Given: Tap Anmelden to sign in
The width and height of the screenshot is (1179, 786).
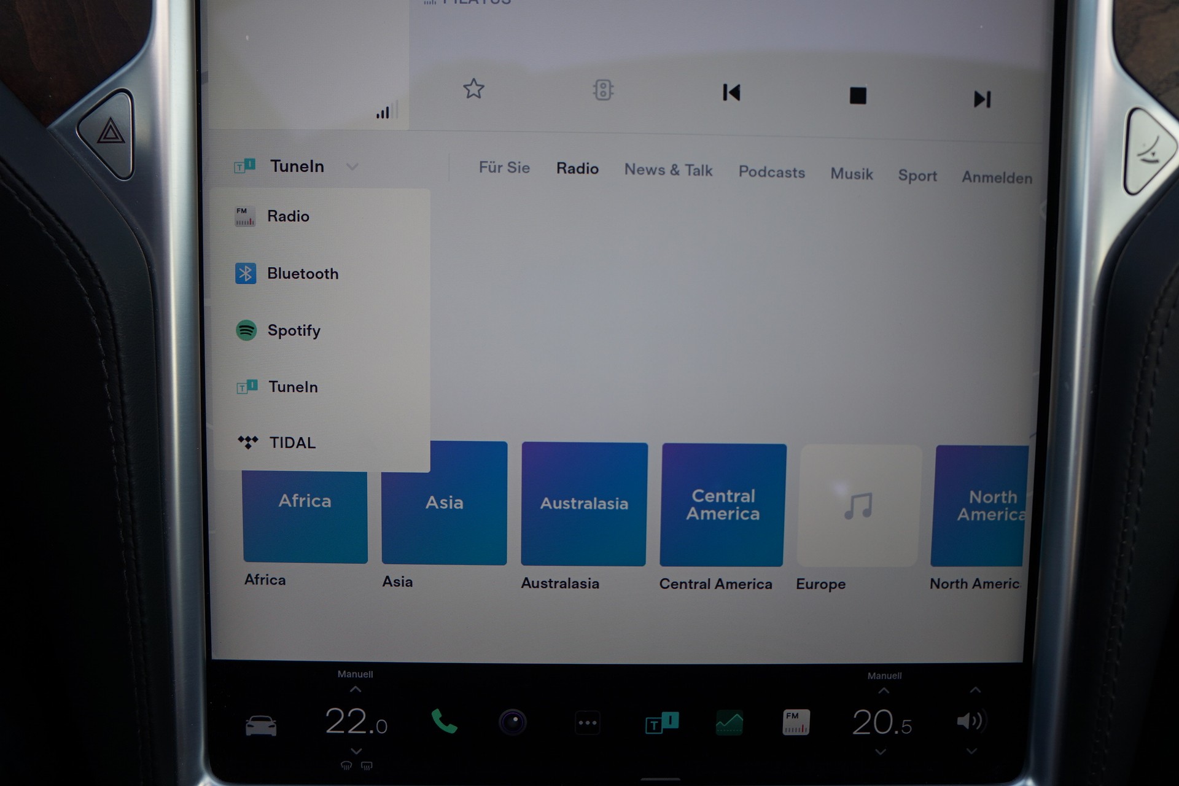Looking at the screenshot, I should pyautogui.click(x=997, y=177).
